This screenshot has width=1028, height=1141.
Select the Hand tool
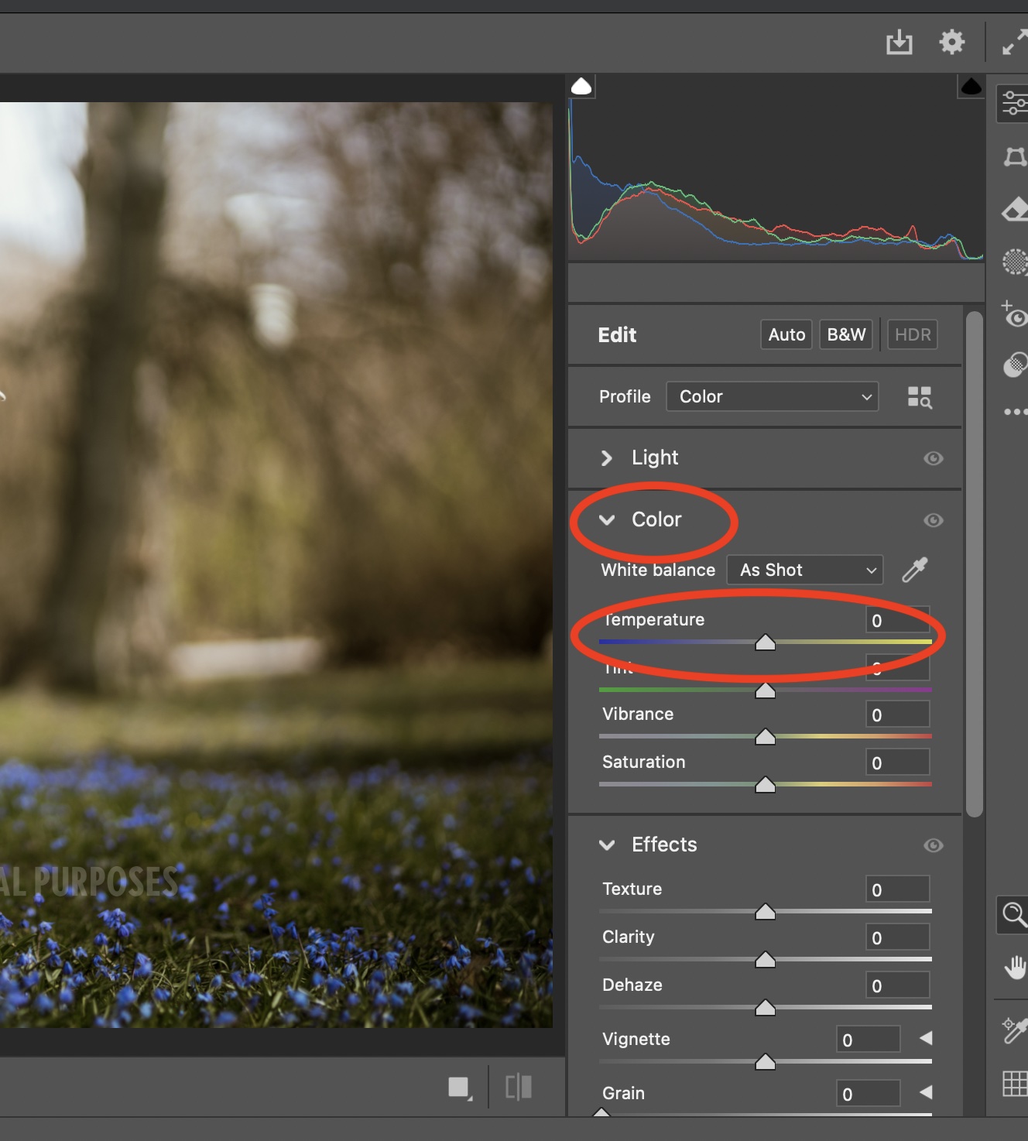pyautogui.click(x=1014, y=967)
